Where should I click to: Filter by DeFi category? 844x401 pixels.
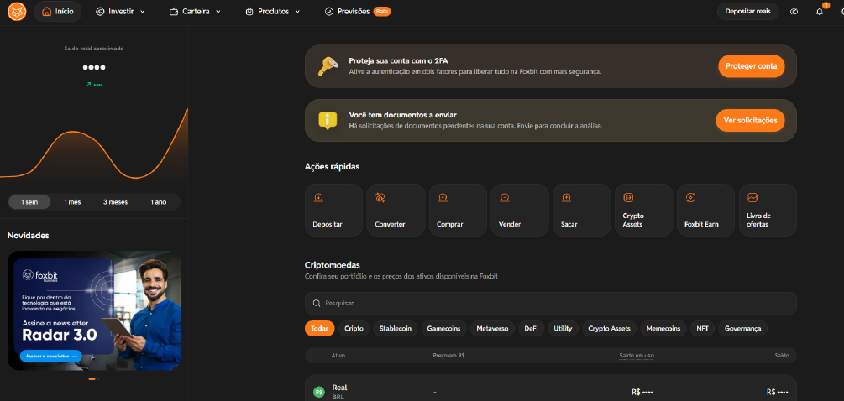tap(532, 328)
